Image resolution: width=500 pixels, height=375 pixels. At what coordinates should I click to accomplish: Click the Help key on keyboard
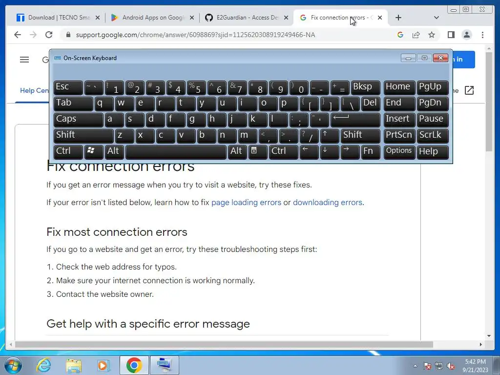(433, 152)
